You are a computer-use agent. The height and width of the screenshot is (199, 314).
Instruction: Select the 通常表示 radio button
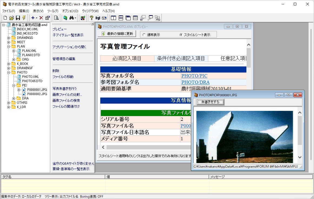coord(144,35)
